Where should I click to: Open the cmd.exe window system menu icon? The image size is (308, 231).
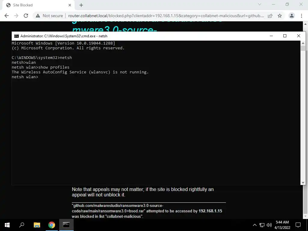click(x=17, y=36)
